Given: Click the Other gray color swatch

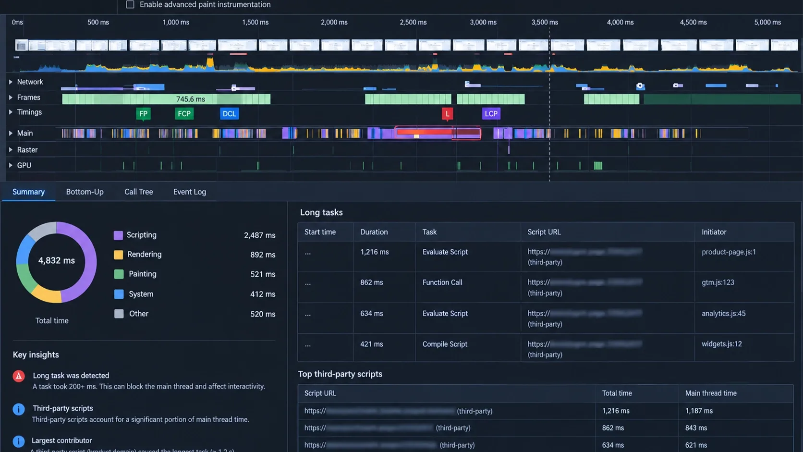Looking at the screenshot, I should point(119,314).
